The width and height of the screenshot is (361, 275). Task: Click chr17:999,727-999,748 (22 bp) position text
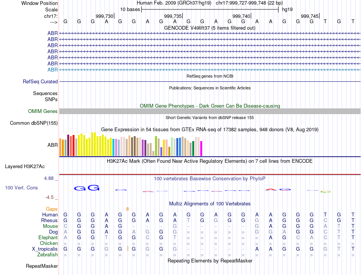click(249, 3)
